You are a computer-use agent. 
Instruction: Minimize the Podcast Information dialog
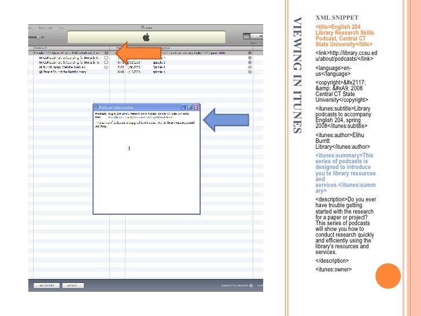click(184, 108)
